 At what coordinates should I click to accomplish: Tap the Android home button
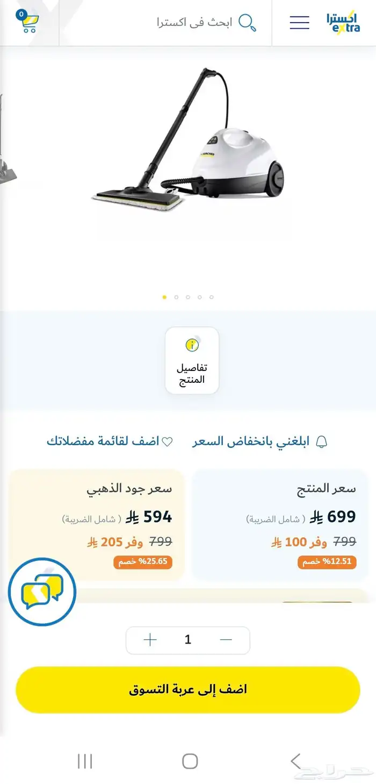point(188,761)
